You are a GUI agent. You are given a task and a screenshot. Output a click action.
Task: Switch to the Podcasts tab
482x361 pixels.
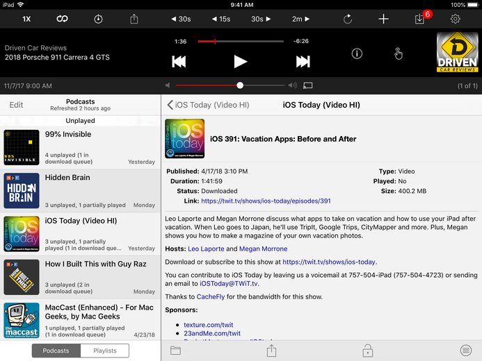coord(56,351)
